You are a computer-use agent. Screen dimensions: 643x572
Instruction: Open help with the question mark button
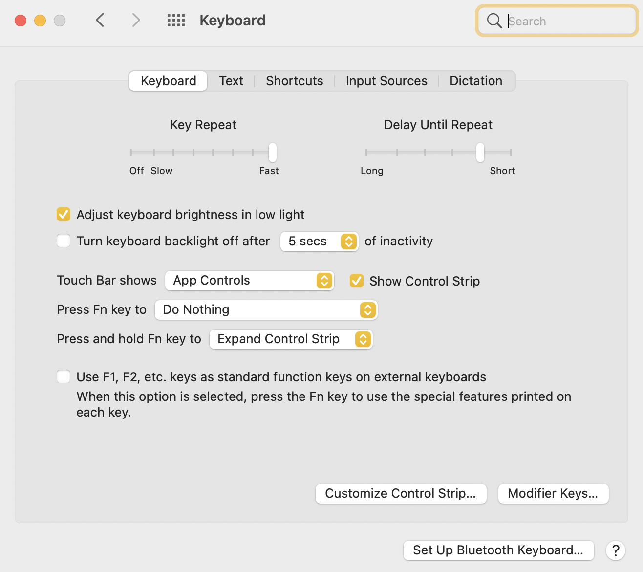click(x=616, y=550)
